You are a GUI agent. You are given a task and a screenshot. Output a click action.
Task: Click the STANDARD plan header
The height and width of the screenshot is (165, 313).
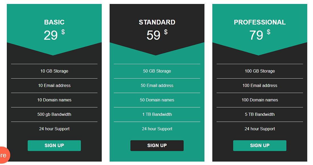click(x=157, y=22)
